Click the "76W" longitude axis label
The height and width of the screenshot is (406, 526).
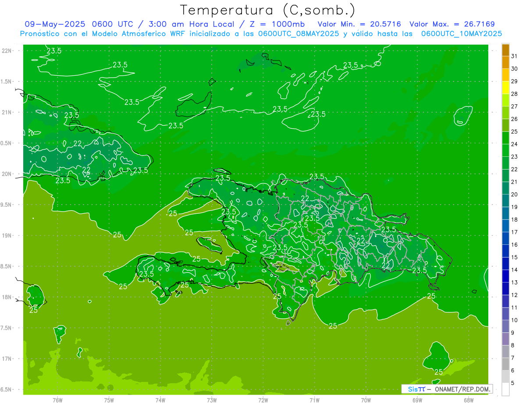[57, 400]
